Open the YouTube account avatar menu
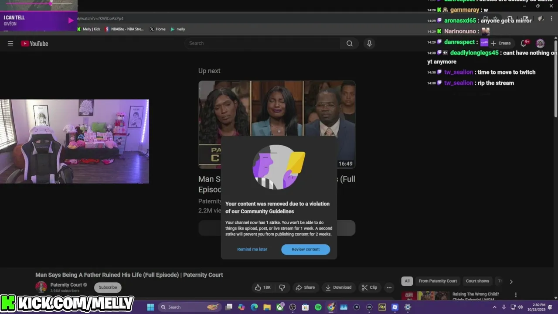558x314 pixels. (540, 43)
